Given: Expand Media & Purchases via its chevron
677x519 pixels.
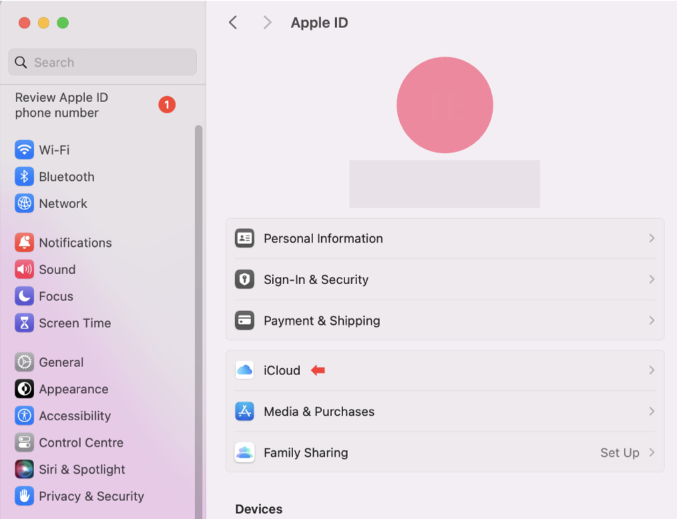Looking at the screenshot, I should (652, 411).
